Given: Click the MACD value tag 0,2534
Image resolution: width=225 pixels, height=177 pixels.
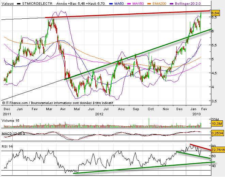Looking at the screenshot, I should pyautogui.click(x=217, y=134).
